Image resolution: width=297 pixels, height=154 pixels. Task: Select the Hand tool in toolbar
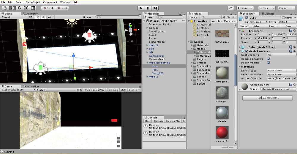point(5,8)
